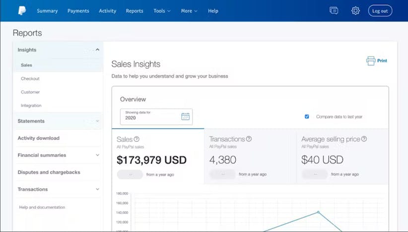
Task: Open the Integration insights sidebar item
Action: click(31, 106)
